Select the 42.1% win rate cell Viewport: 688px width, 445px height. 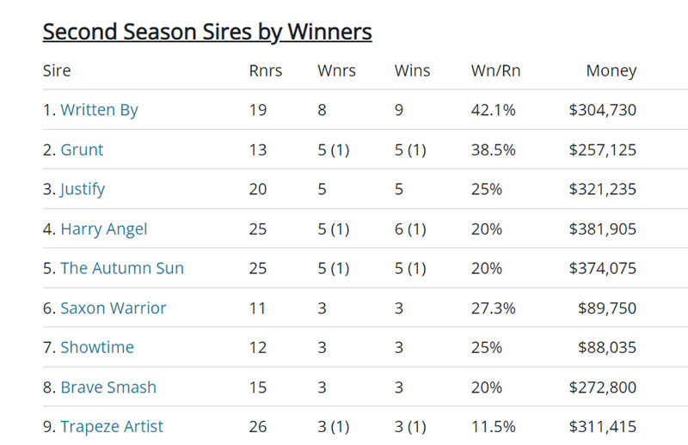(493, 110)
